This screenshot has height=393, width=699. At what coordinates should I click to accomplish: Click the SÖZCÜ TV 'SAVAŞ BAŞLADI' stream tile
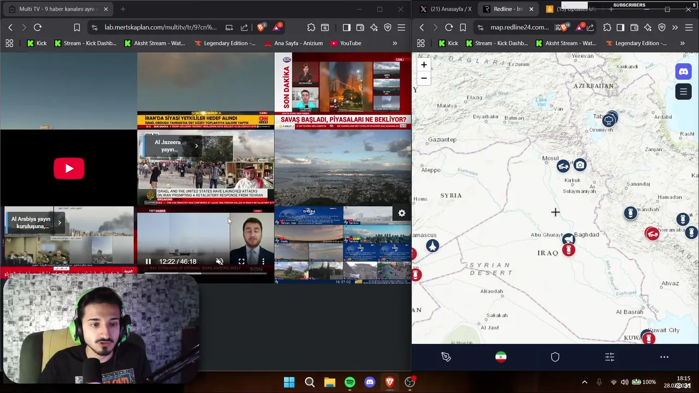point(343,91)
